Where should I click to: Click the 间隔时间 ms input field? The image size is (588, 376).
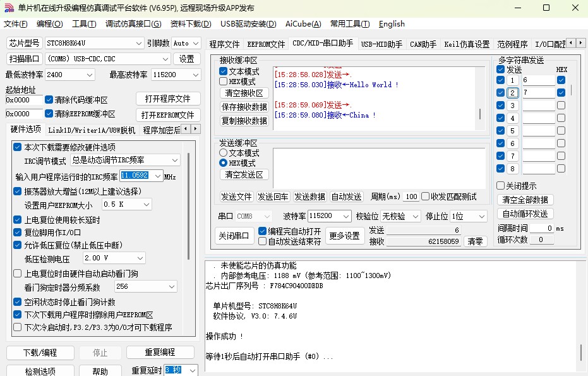[542, 228]
